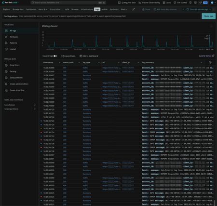
Task: Open the notifications badge showing 10+
Action: point(205,2)
